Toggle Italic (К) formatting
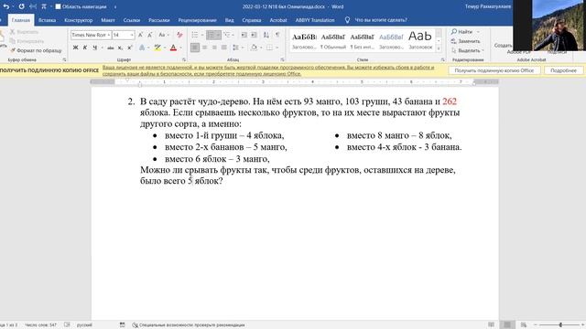 pyautogui.click(x=85, y=48)
